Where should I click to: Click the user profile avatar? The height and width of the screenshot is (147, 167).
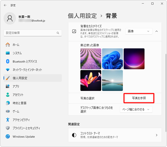click(x=10, y=18)
